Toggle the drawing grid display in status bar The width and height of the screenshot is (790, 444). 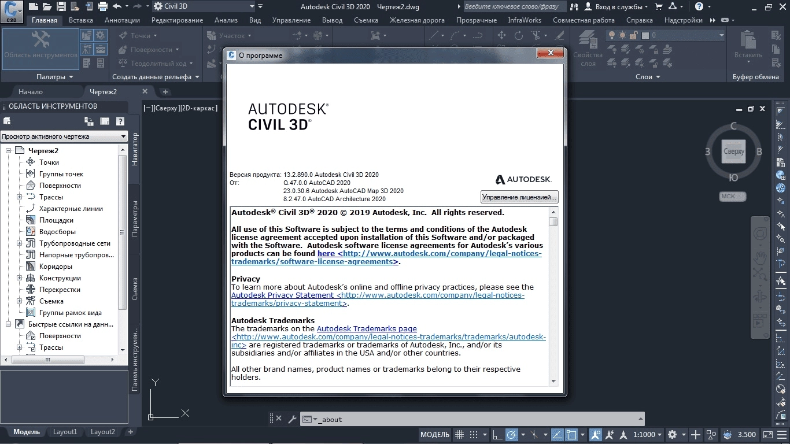click(x=460, y=434)
